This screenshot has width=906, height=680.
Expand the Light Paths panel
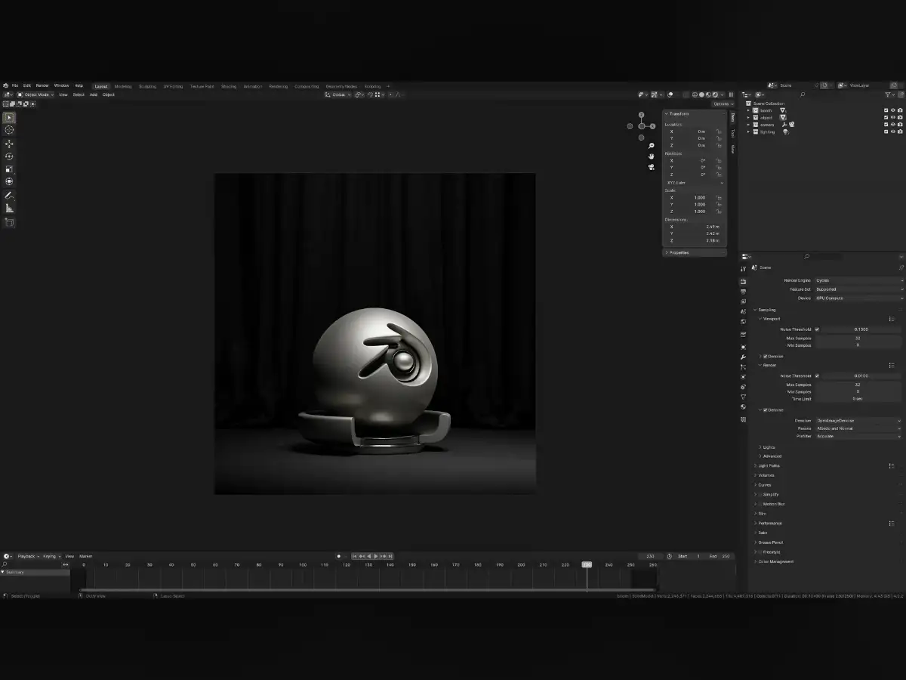point(769,465)
